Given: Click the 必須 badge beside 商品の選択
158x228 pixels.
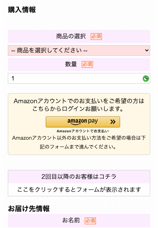Looking at the screenshot, I should 96,37.
